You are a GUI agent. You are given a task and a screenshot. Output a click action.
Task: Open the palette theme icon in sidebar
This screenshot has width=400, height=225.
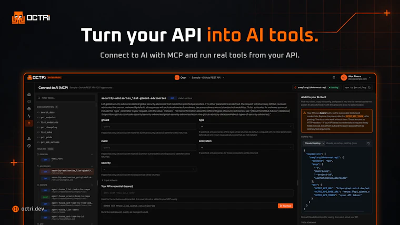29,146
